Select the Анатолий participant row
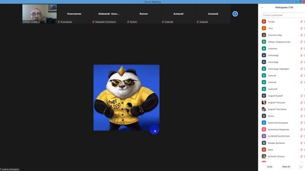 tap(282, 89)
